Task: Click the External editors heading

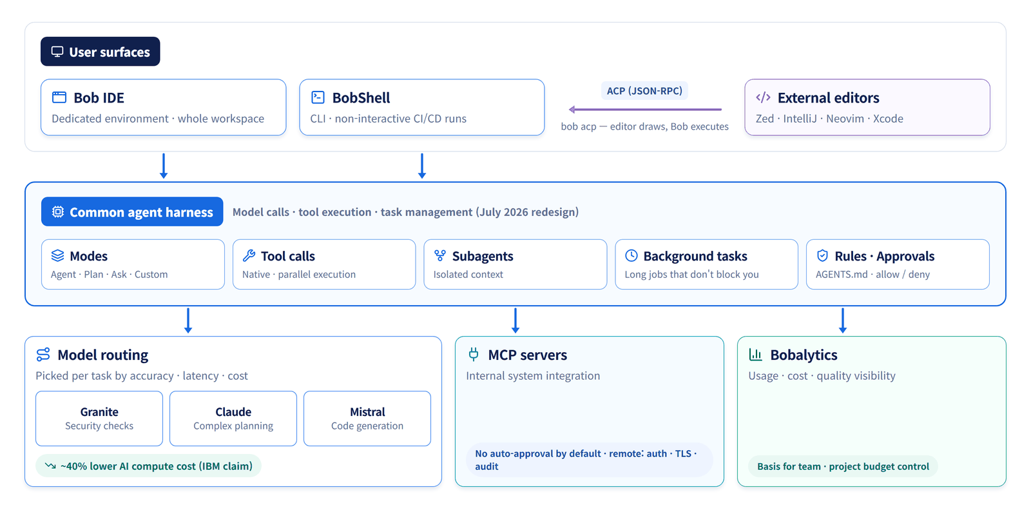Action: (828, 98)
